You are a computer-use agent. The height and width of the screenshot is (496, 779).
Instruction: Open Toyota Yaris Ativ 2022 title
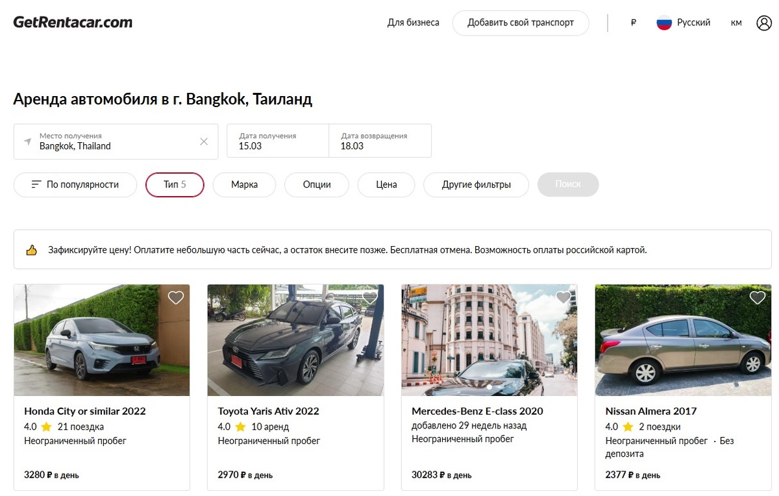click(x=268, y=411)
